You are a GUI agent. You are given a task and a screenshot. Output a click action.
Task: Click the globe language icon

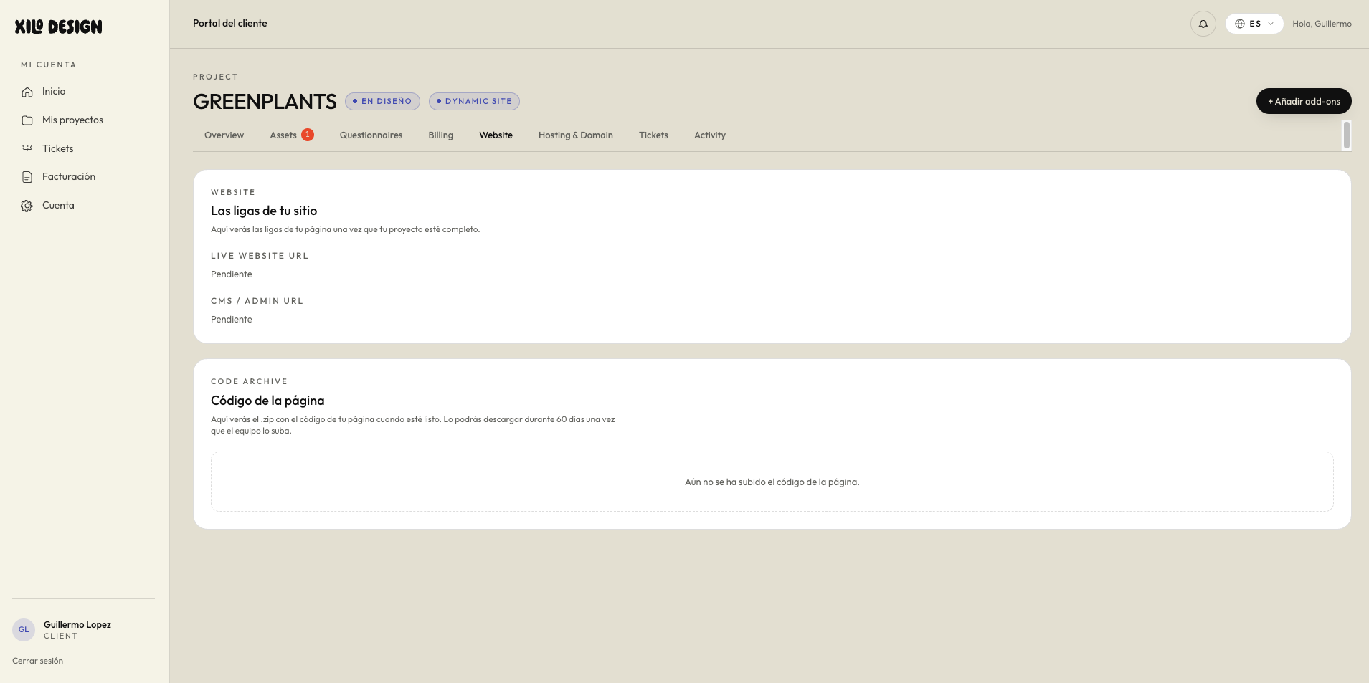[x=1240, y=24]
